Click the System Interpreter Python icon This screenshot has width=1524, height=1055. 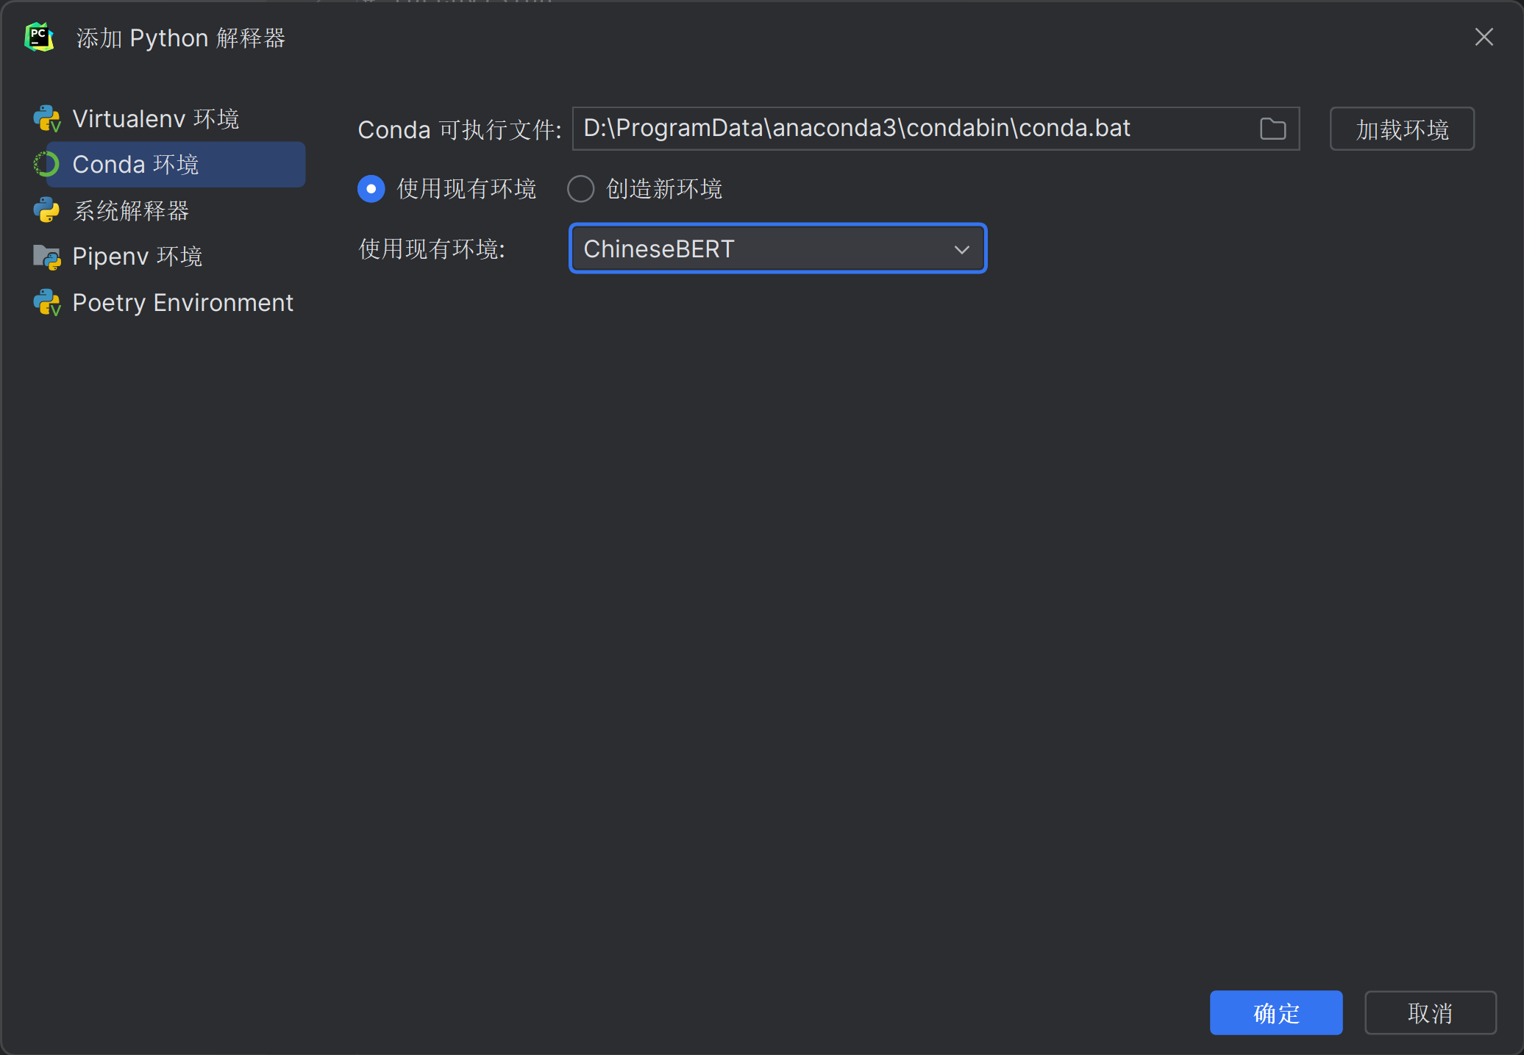click(x=46, y=210)
